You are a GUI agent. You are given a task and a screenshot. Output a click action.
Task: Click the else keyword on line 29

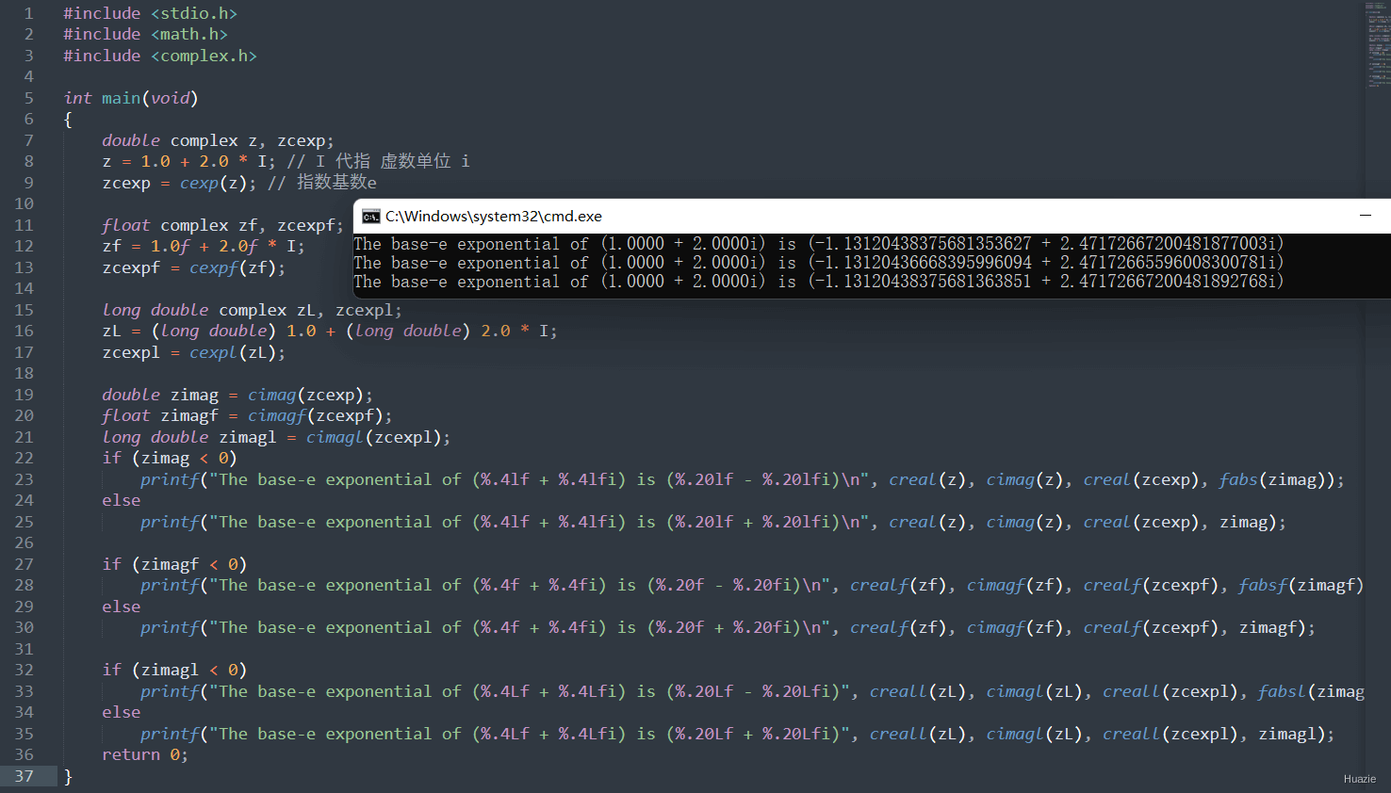(x=121, y=607)
